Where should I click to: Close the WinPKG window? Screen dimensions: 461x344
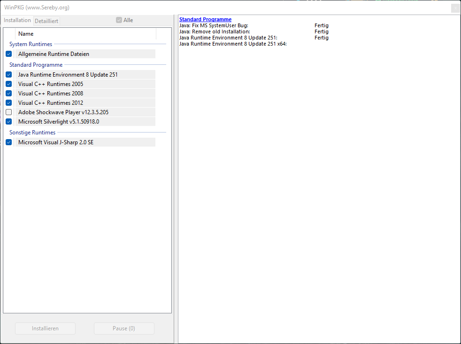(x=455, y=8)
